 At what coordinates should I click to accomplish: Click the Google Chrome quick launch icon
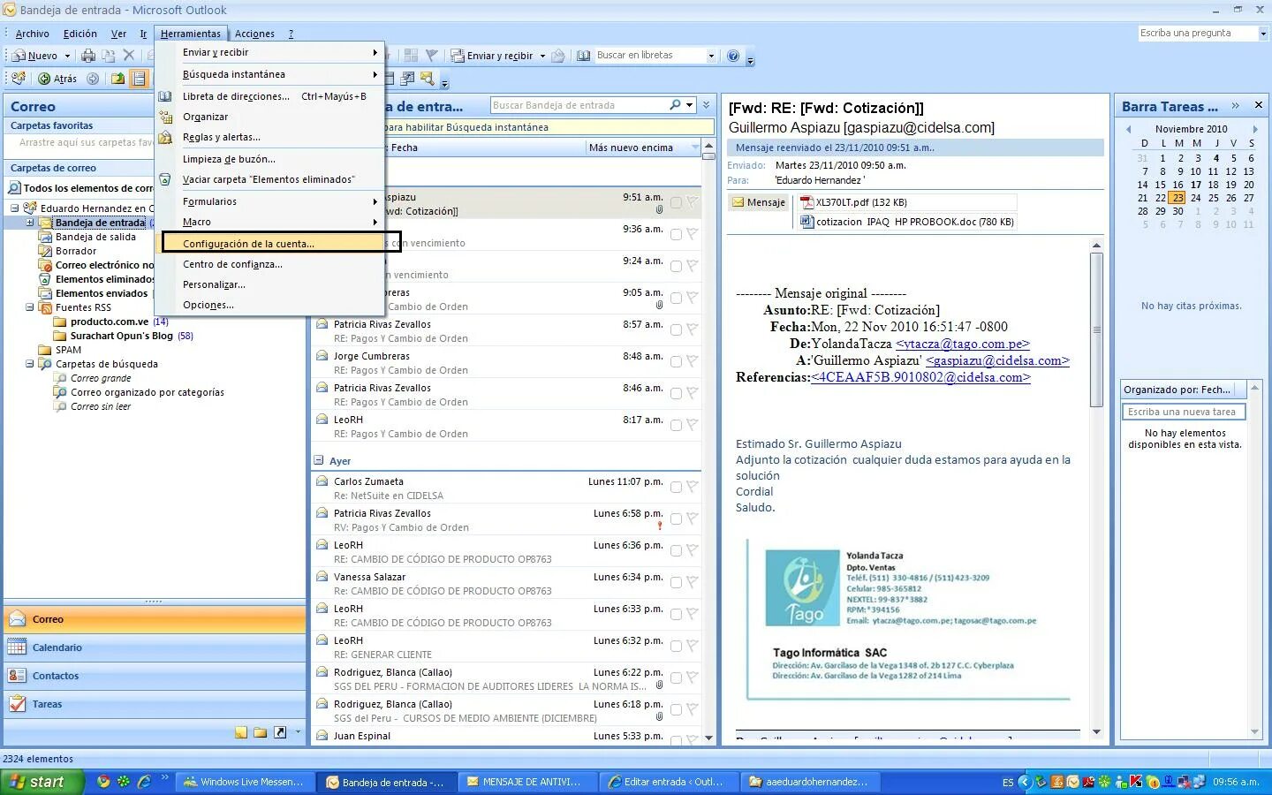[x=103, y=782]
